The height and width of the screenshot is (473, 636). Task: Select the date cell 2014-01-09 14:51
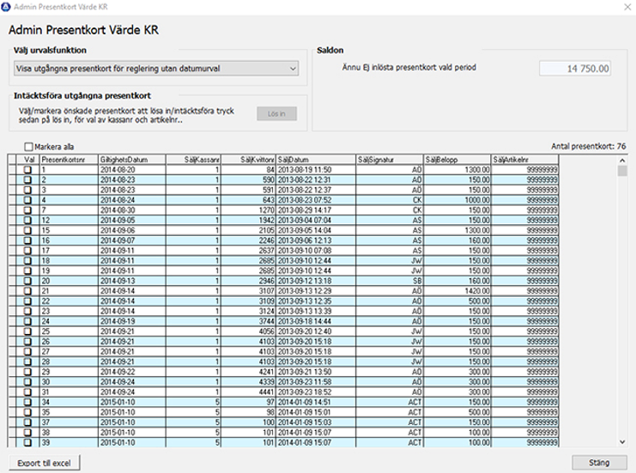pyautogui.click(x=316, y=402)
